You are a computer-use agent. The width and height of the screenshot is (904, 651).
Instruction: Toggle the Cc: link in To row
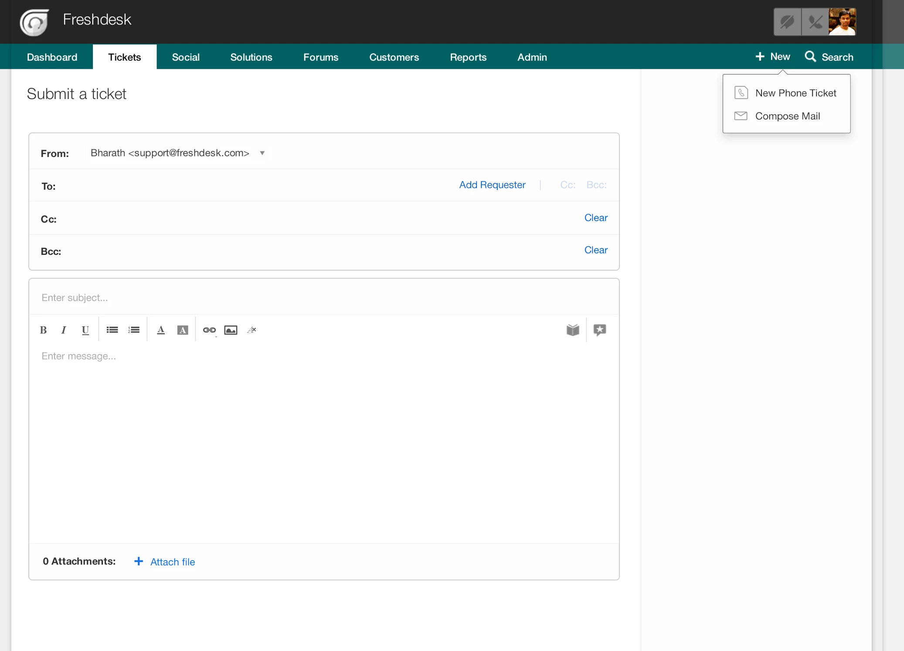tap(568, 185)
